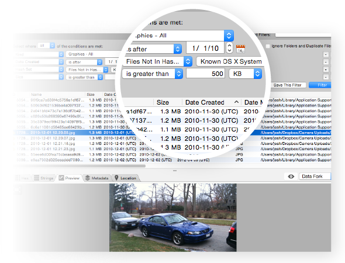
Task: Remove the Hash Set condition with its minus button
Action: tap(326, 70)
